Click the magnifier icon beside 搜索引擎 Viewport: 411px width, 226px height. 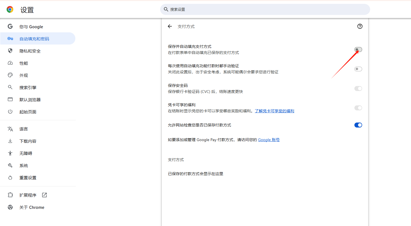(10, 87)
